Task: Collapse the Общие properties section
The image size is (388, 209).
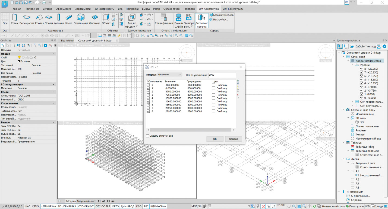Action: [53, 54]
